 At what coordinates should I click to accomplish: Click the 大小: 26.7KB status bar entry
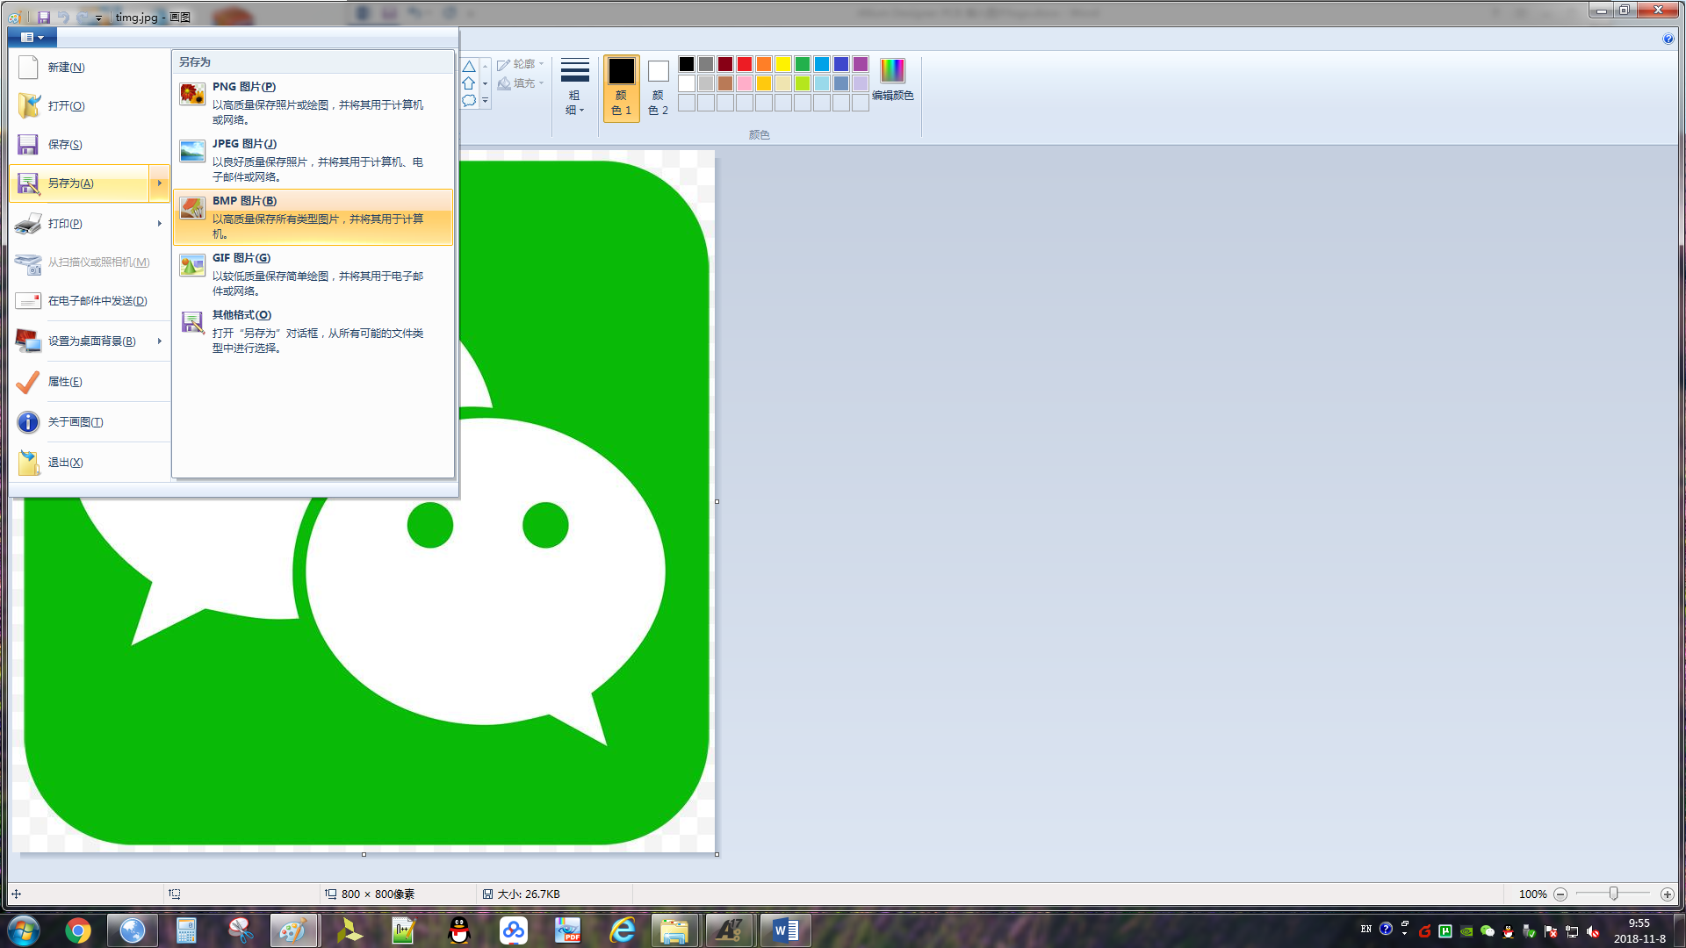(521, 894)
